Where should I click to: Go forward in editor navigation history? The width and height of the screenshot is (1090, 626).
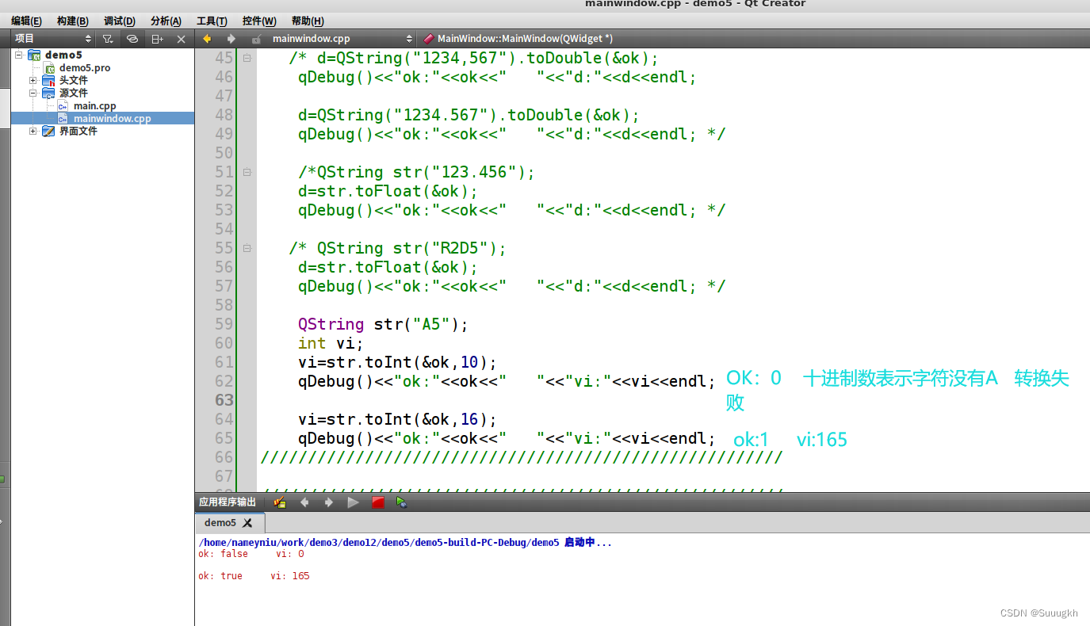231,38
